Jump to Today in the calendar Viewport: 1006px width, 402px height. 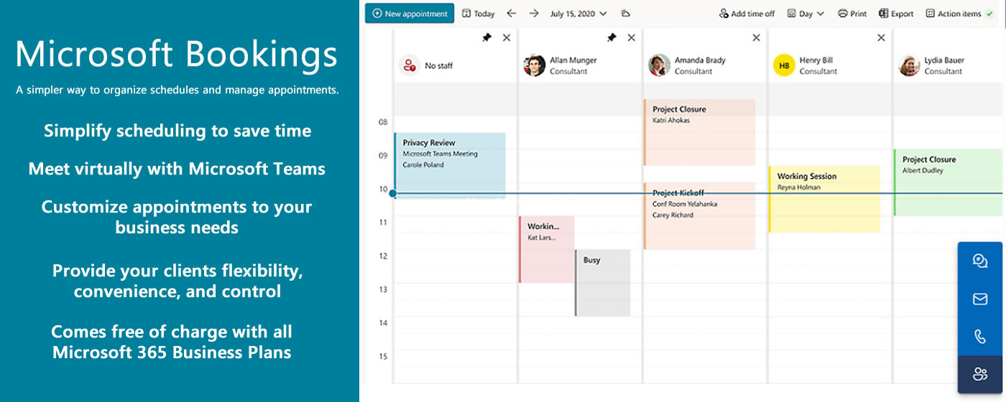[479, 14]
